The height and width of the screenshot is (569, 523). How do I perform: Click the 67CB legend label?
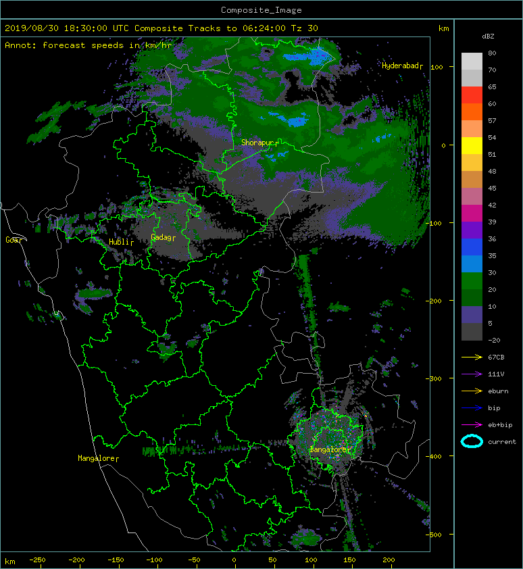point(496,357)
